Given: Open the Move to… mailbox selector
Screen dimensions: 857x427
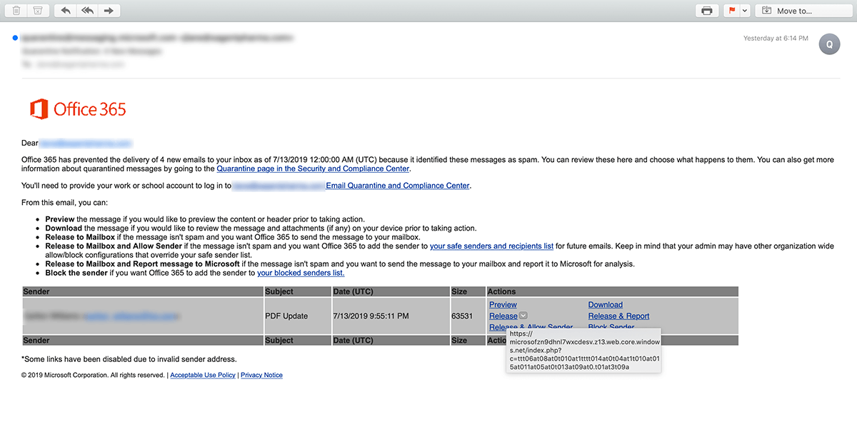Looking at the screenshot, I should pos(803,11).
